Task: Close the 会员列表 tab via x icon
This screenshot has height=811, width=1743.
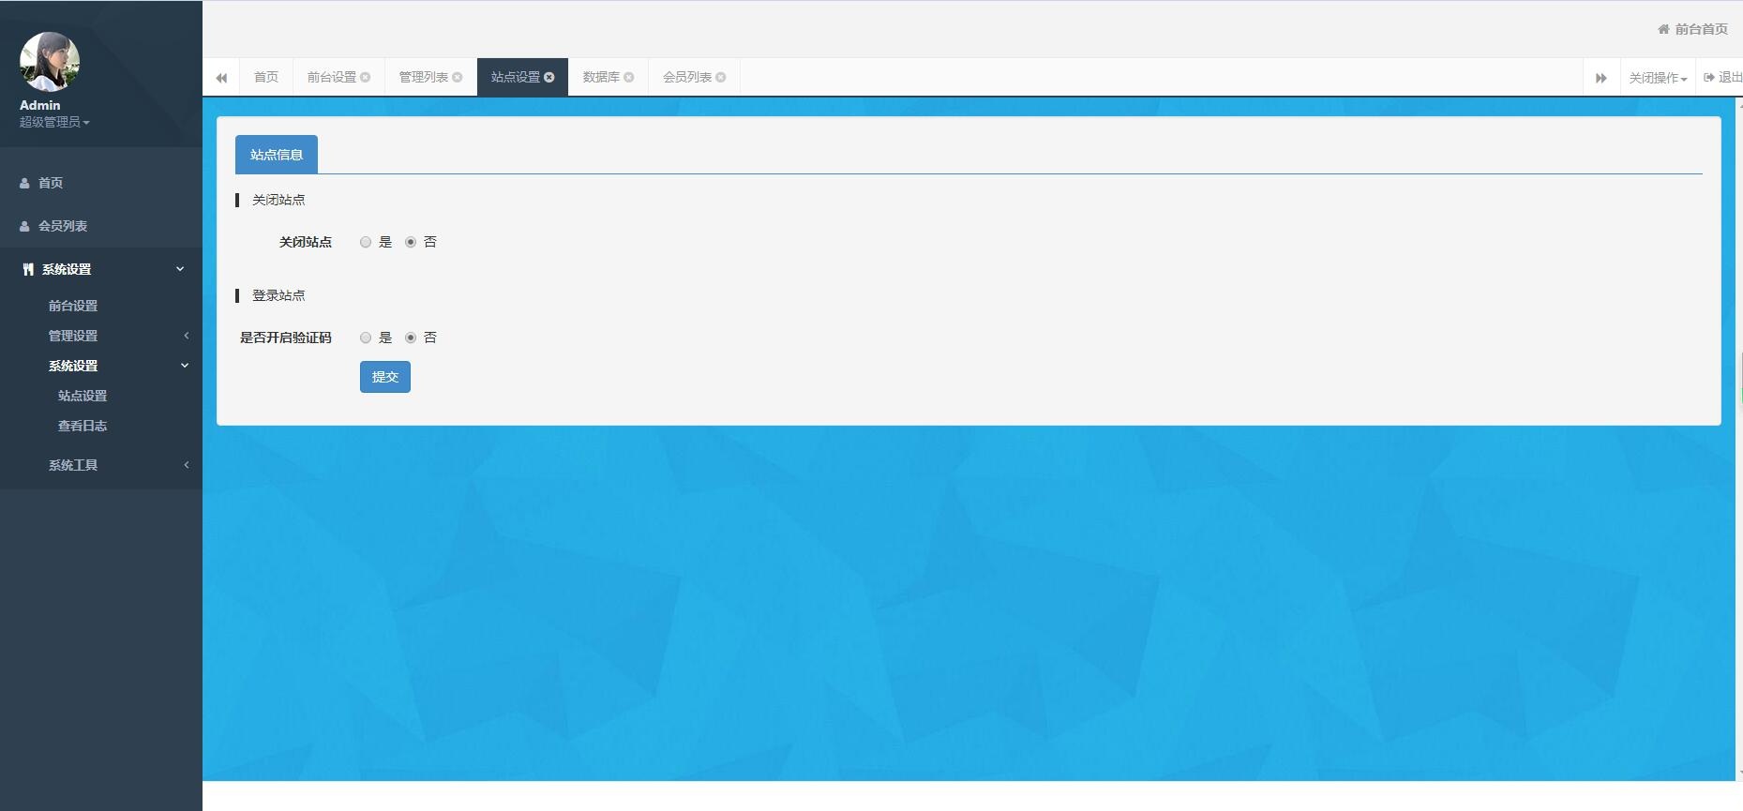Action: click(721, 78)
